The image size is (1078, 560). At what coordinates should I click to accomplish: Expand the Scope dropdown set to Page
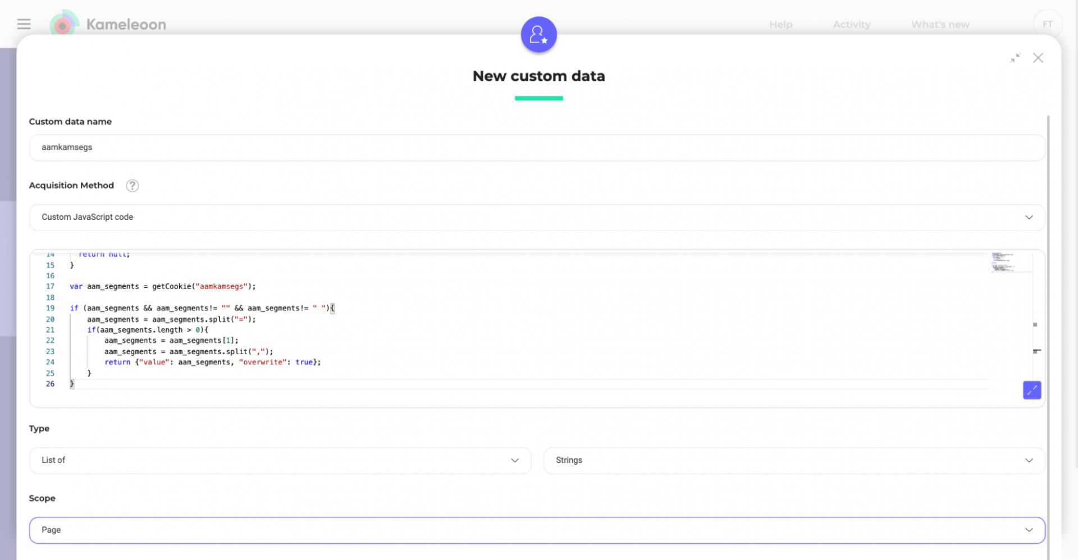(536, 530)
